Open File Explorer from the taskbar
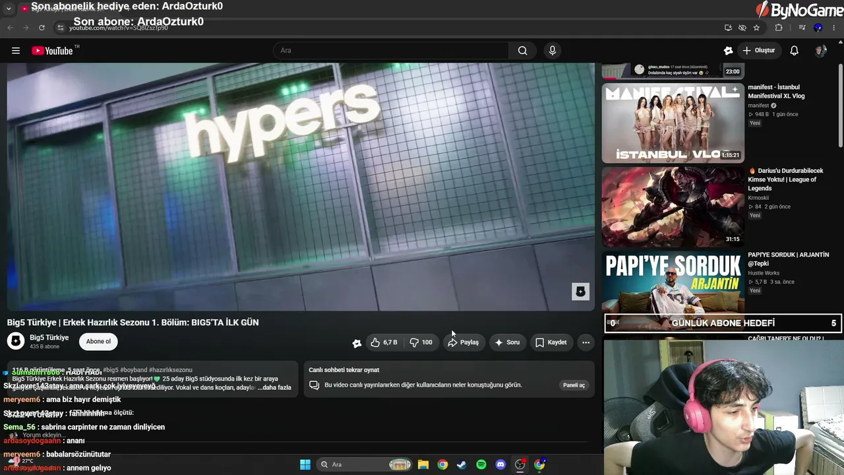This screenshot has width=844, height=475. coord(423,464)
